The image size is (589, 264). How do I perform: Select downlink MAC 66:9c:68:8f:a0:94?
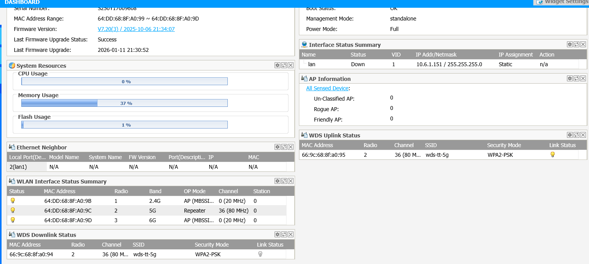pyautogui.click(x=31, y=254)
